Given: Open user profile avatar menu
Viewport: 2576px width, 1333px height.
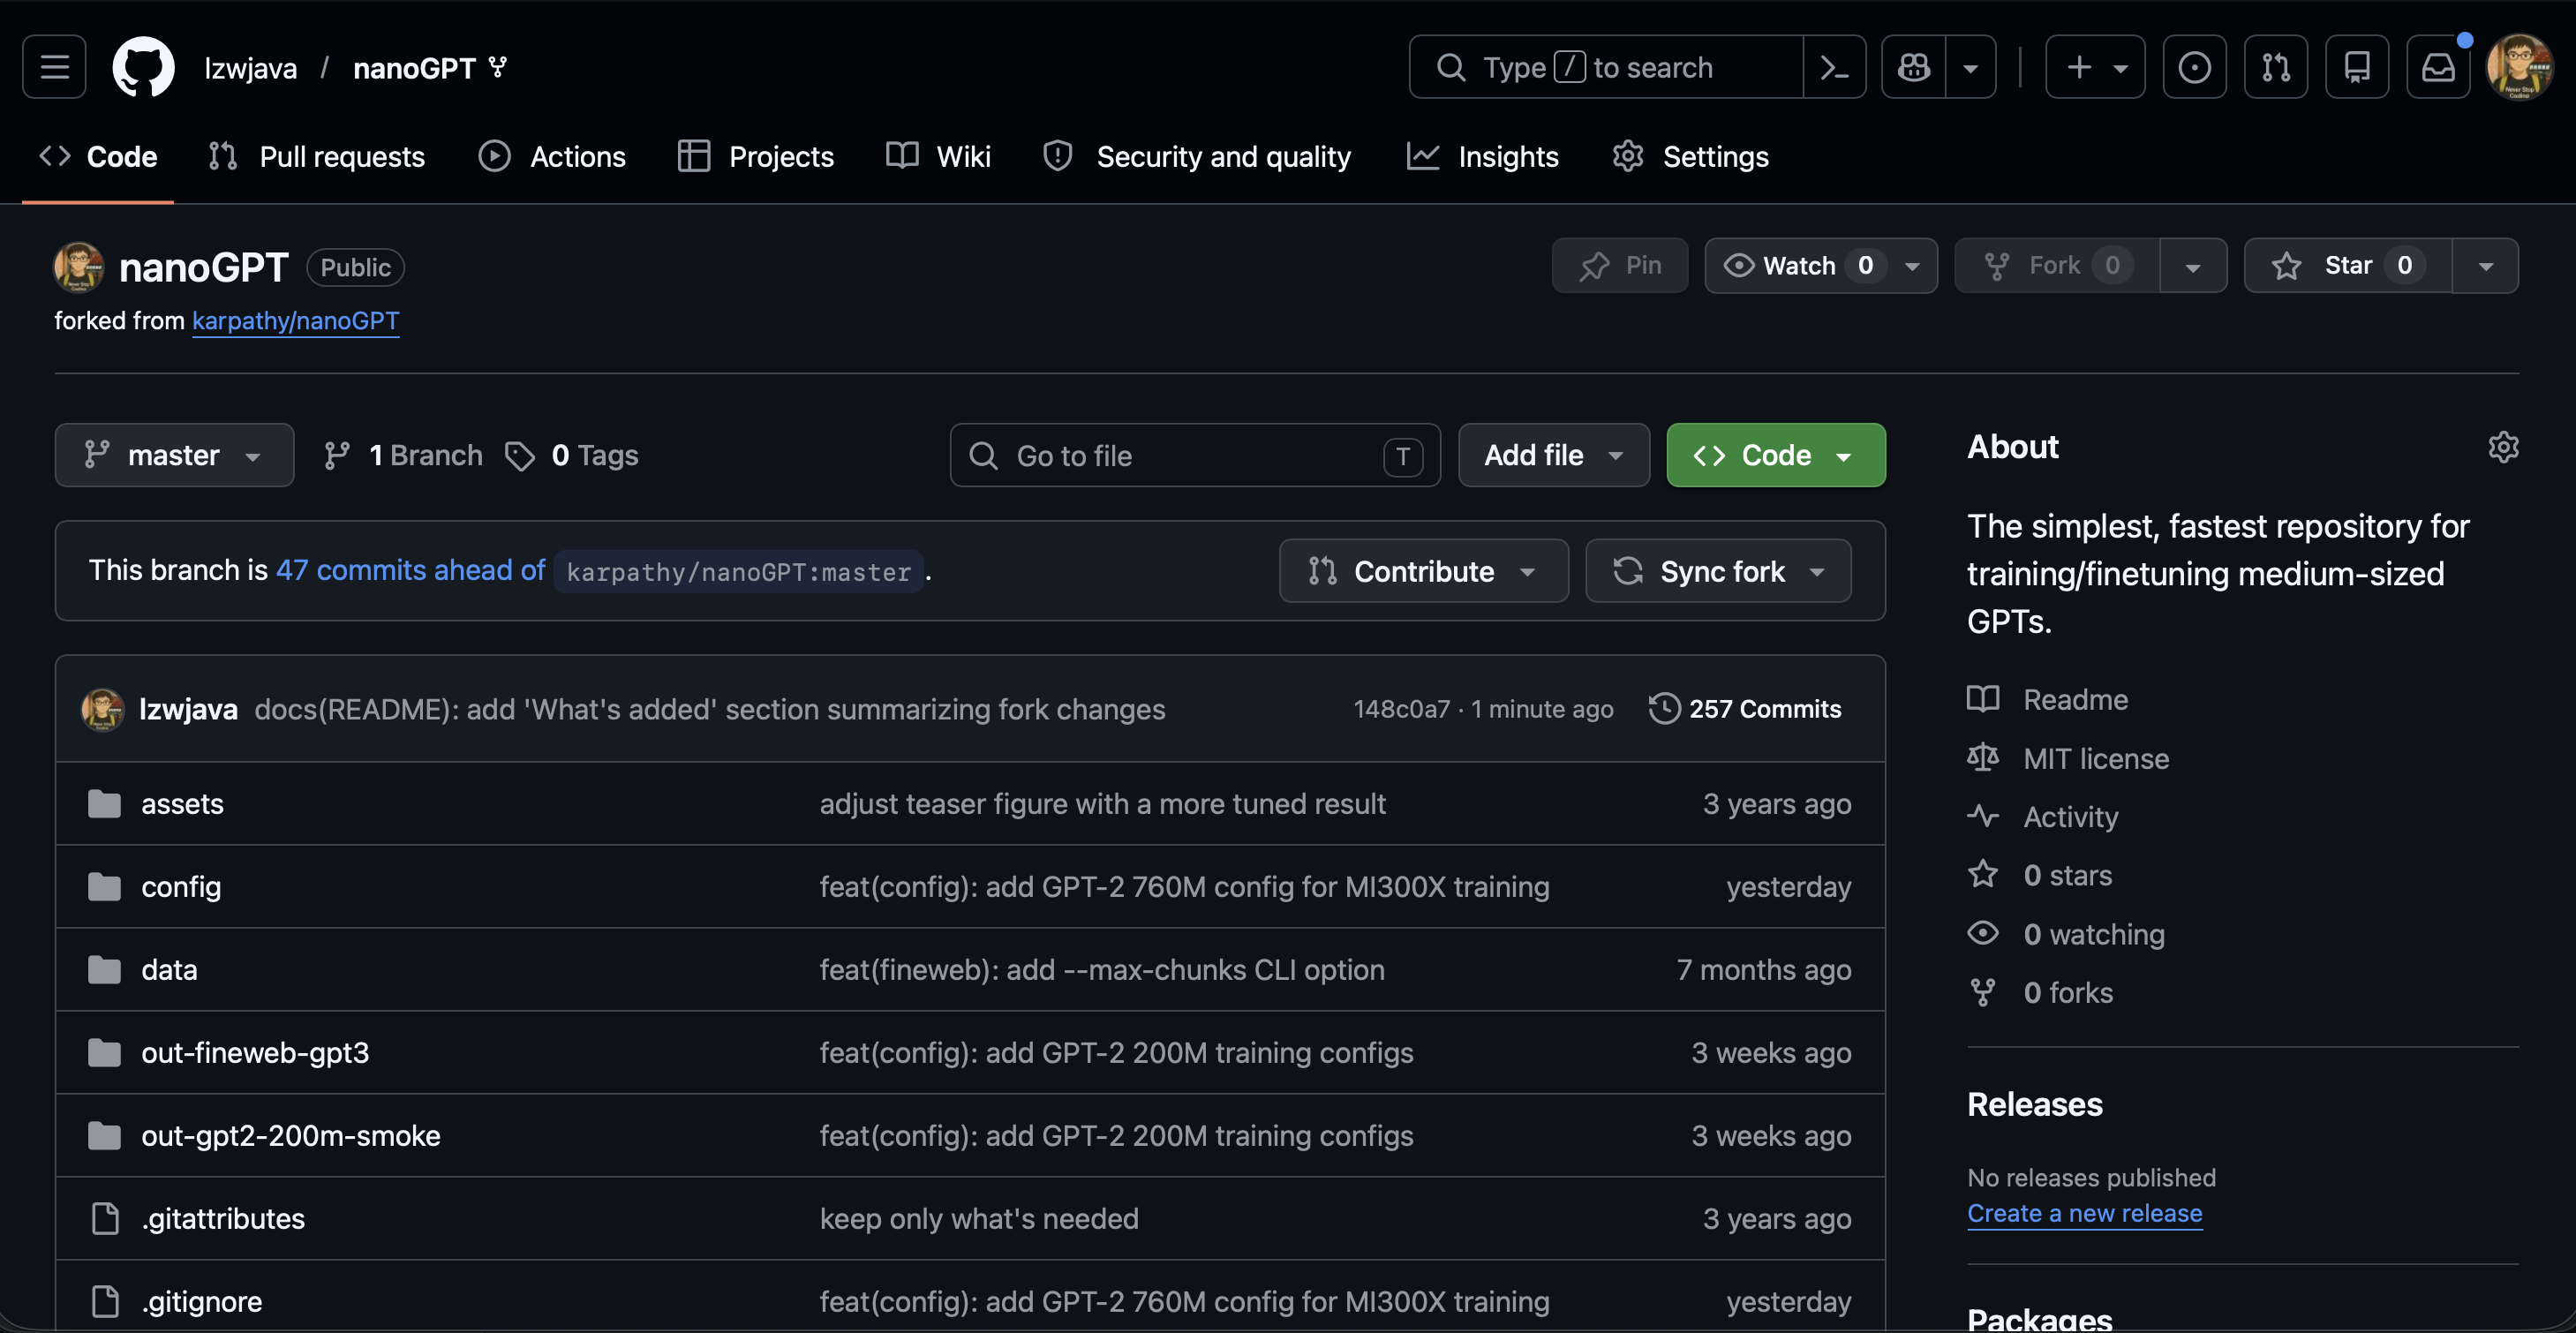Looking at the screenshot, I should coord(2519,67).
